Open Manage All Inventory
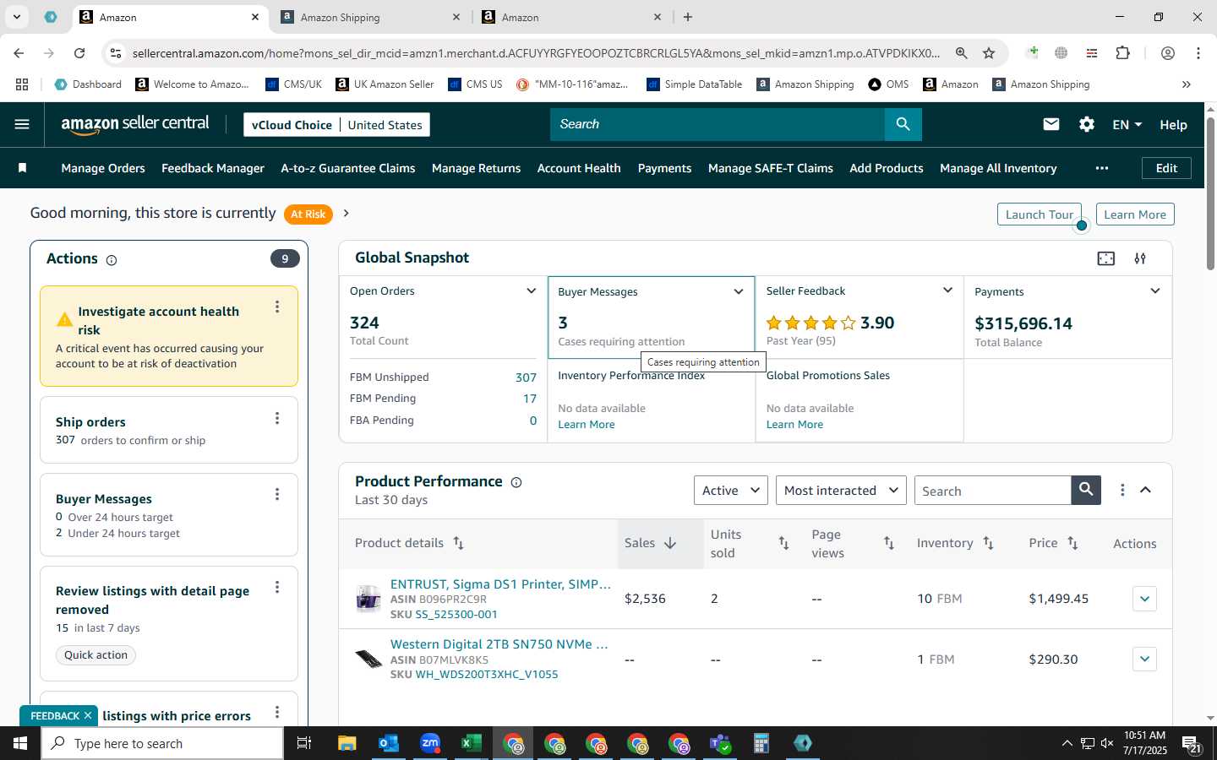This screenshot has height=760, width=1217. point(998,168)
